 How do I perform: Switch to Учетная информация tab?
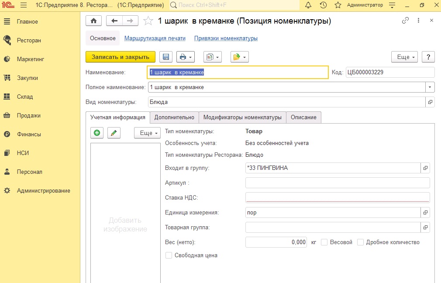tap(118, 117)
